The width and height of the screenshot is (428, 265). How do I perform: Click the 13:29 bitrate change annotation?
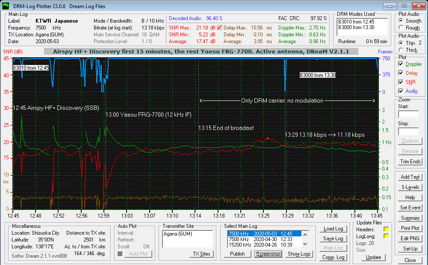(x=325, y=135)
